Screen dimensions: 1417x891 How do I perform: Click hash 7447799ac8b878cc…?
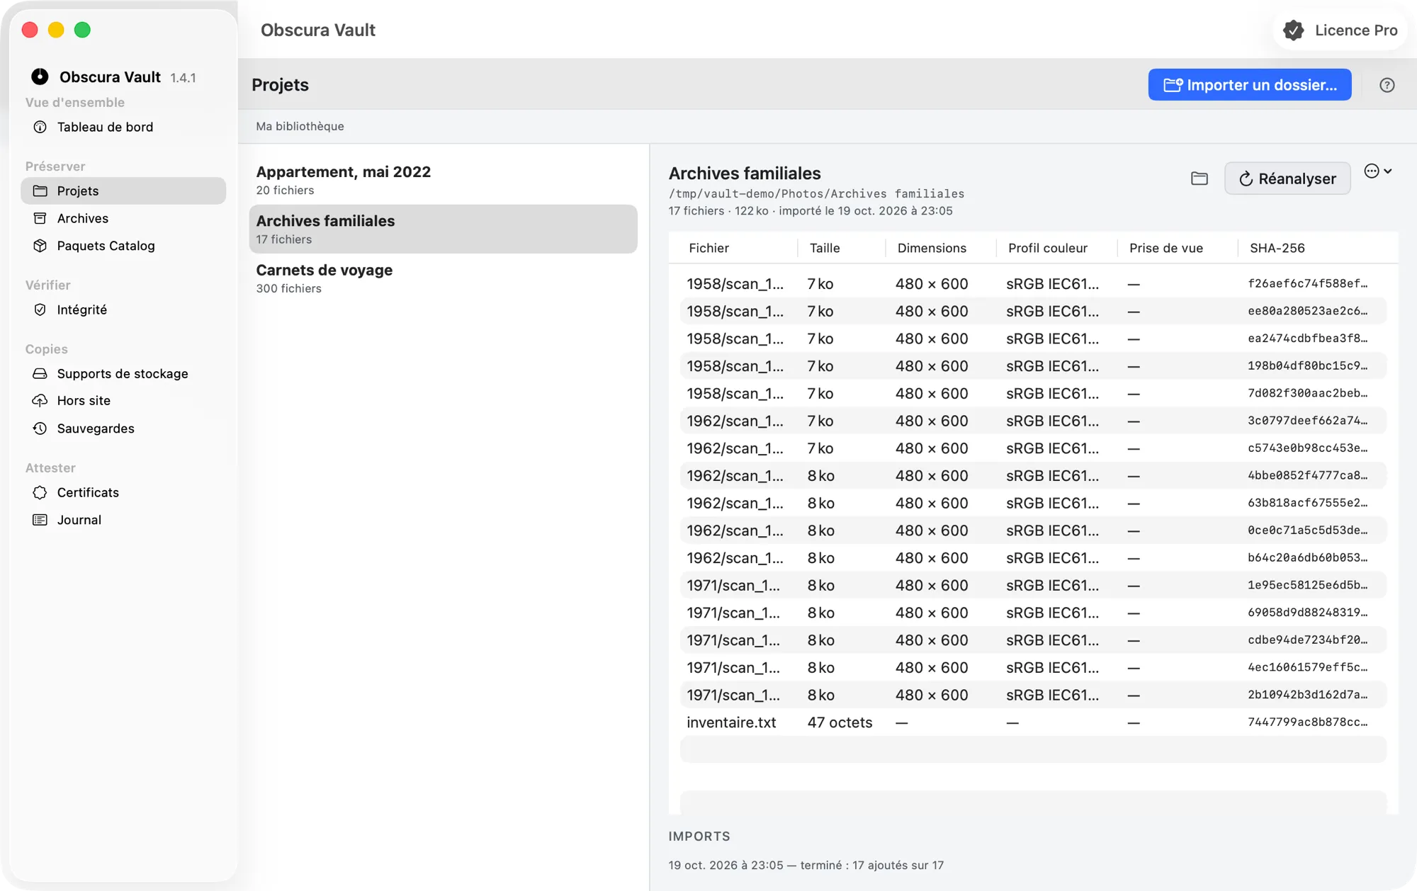(x=1308, y=722)
